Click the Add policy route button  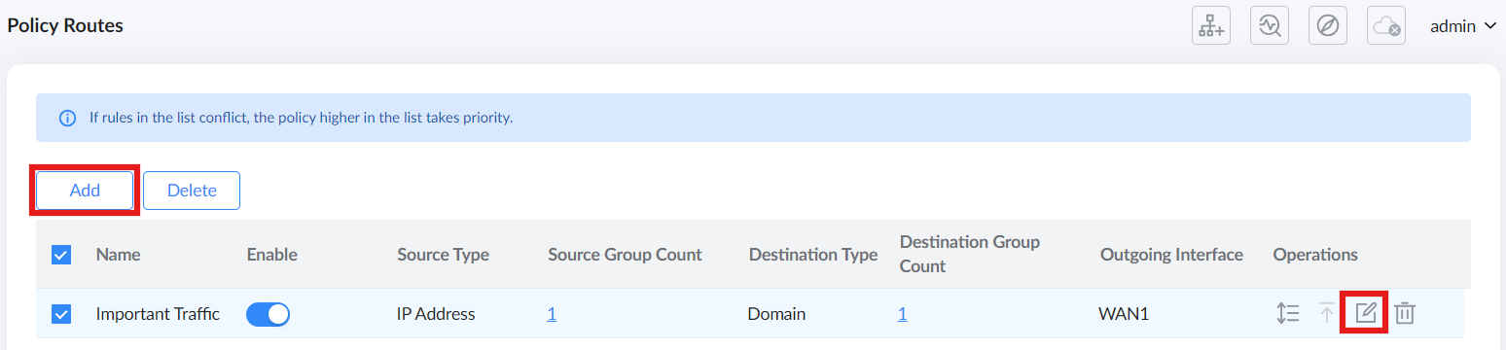(x=85, y=191)
